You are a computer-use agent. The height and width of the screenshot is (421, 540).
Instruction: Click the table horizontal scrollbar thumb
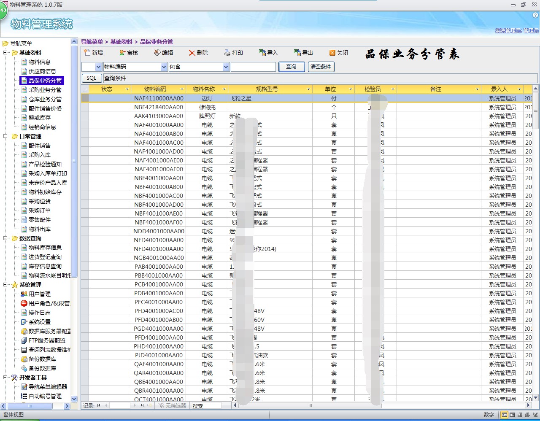(x=310, y=405)
